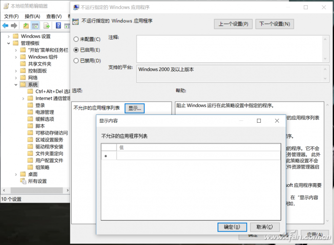Click 确定(O) in the 显示内容 dialog
Viewport: 334px width, 245px height.
click(x=232, y=227)
